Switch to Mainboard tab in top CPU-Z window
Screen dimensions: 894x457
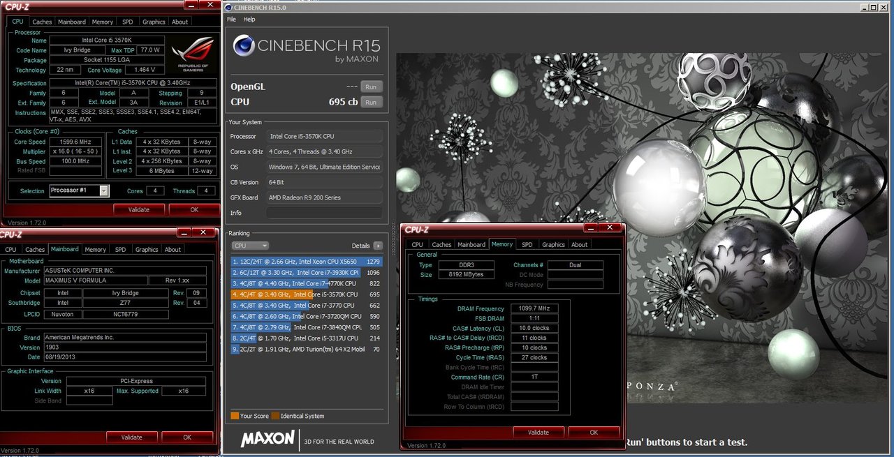[72, 22]
